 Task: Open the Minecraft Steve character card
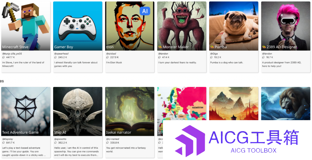pyautogui.click(x=26, y=37)
